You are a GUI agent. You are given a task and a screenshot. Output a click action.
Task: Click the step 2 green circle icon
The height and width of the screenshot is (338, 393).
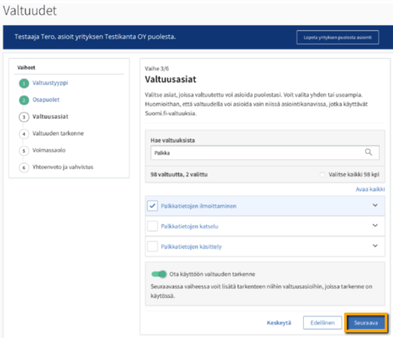[24, 100]
